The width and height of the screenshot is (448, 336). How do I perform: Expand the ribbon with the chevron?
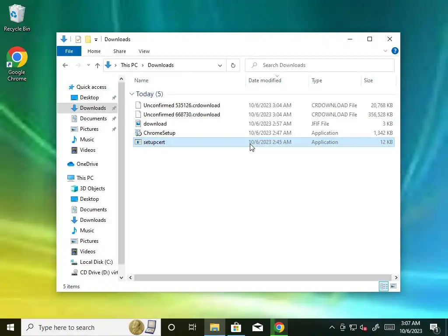[385, 51]
